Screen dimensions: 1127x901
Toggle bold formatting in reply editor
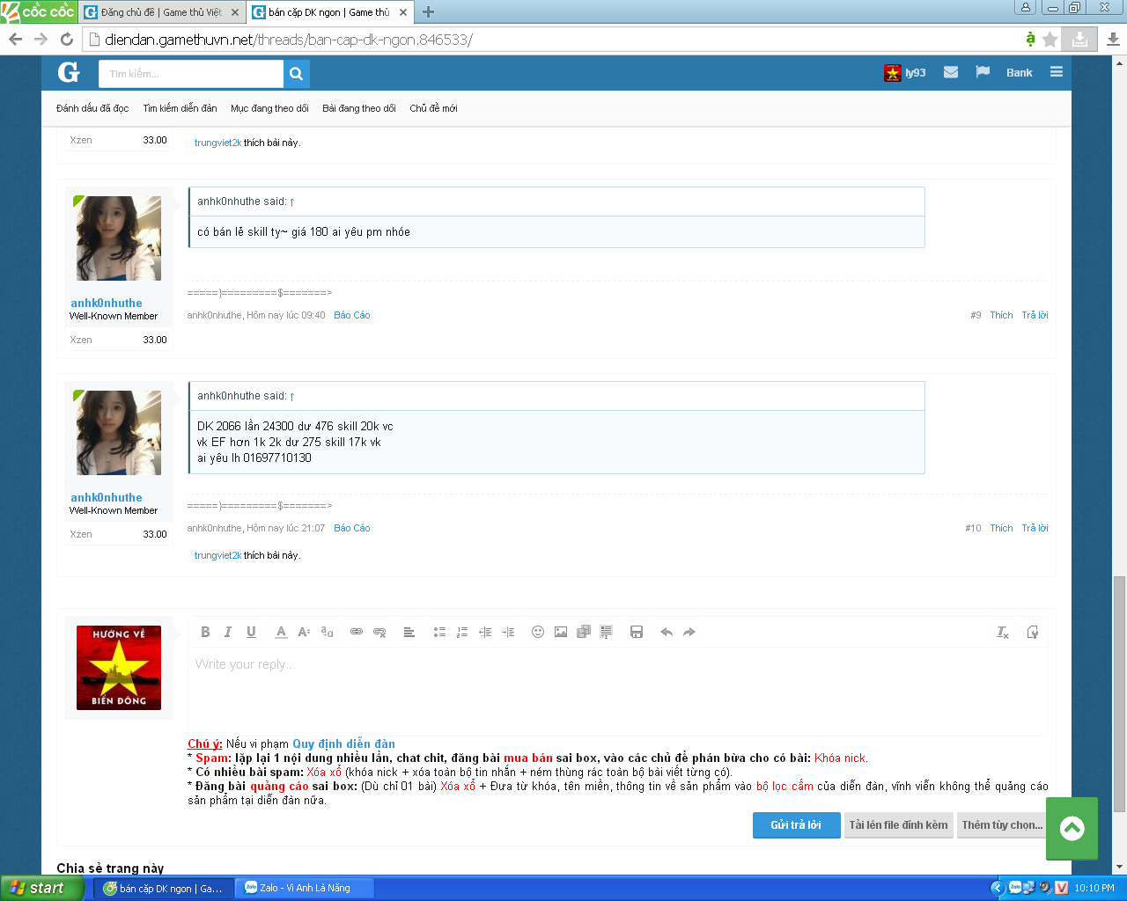tap(205, 632)
